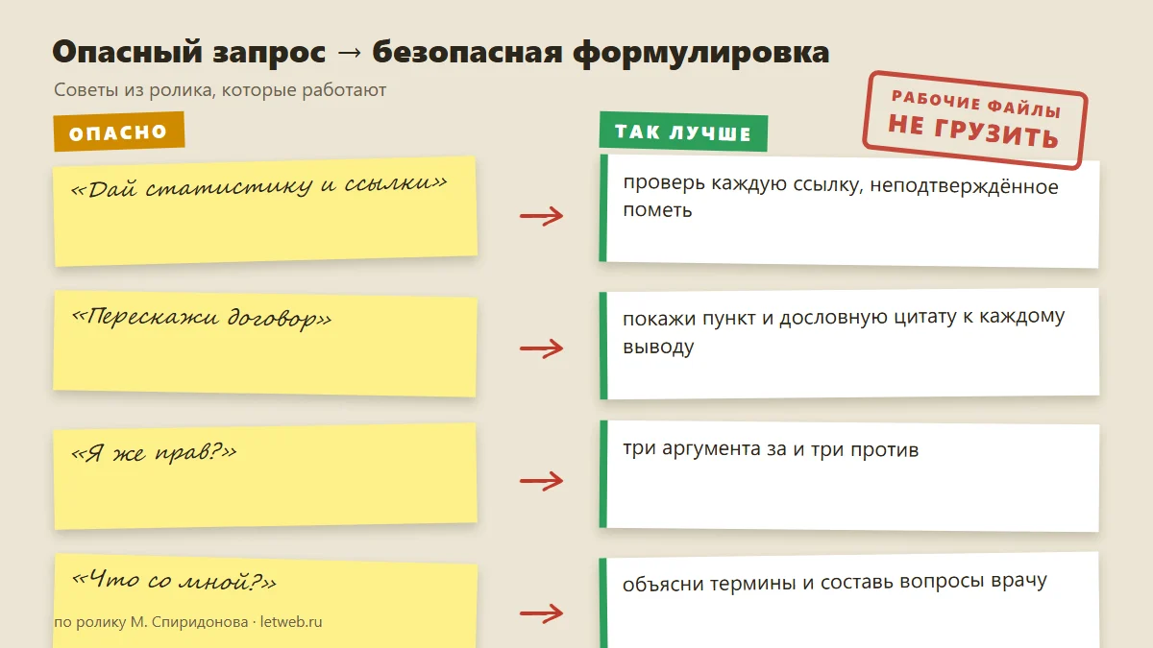This screenshot has height=648, width=1153.
Task: Click card «покажи пункт и дословную цитату»
Action: point(849,344)
